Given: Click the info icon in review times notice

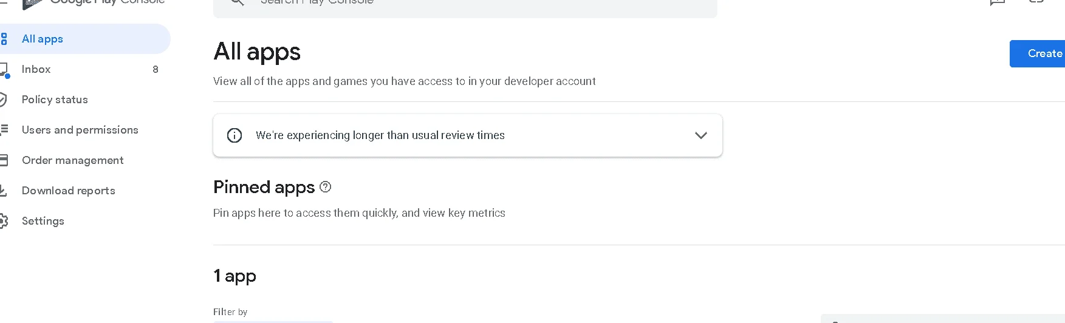Looking at the screenshot, I should pyautogui.click(x=235, y=135).
